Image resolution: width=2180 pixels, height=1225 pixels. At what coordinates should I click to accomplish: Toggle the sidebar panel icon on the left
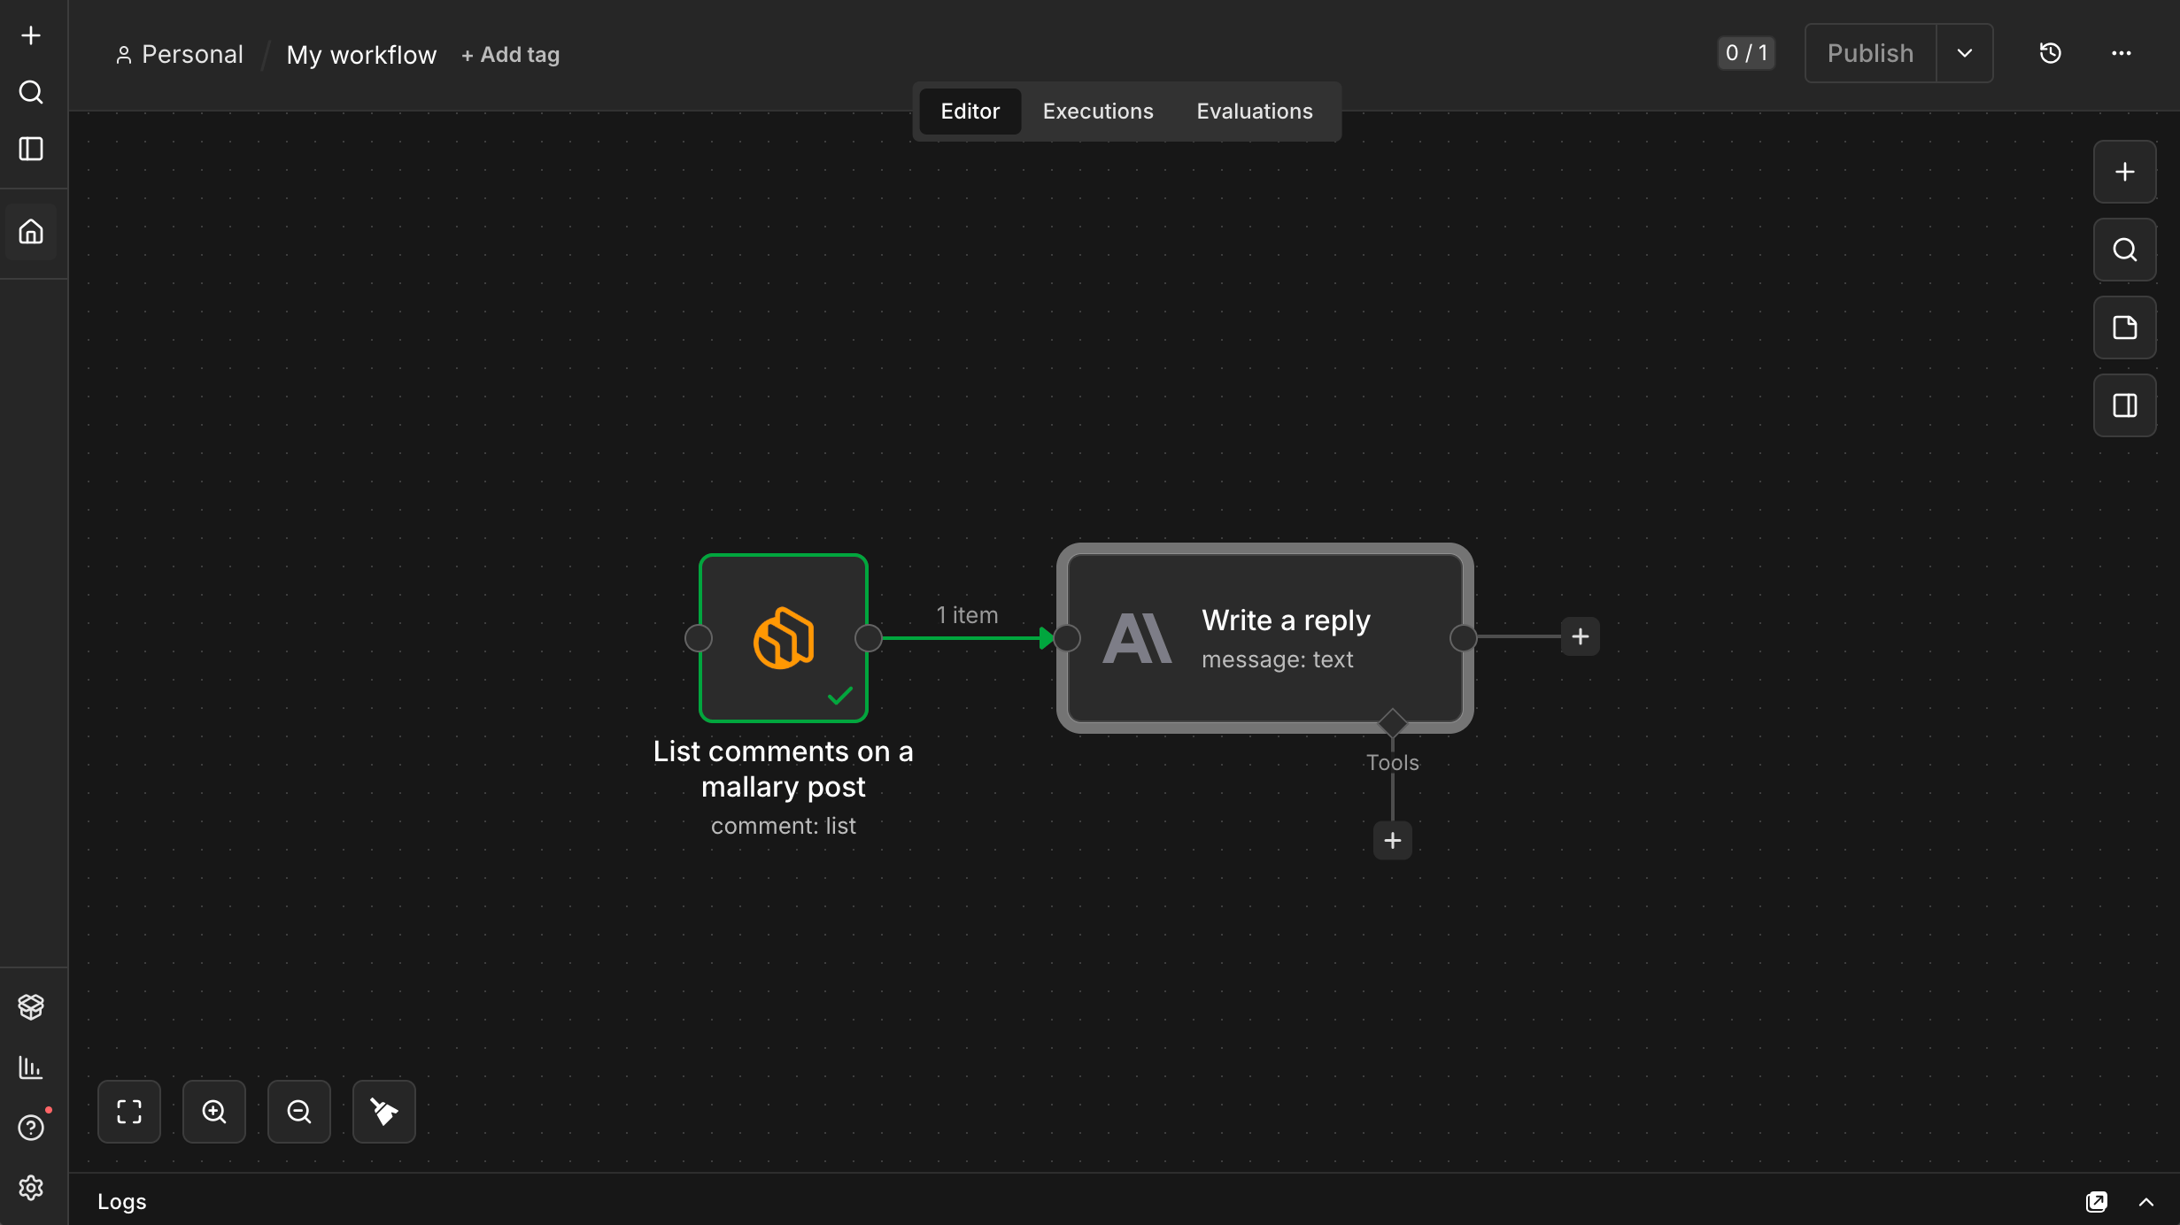point(31,149)
